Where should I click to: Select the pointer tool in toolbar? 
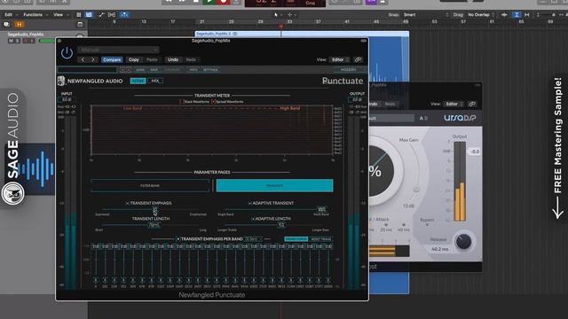point(277,15)
